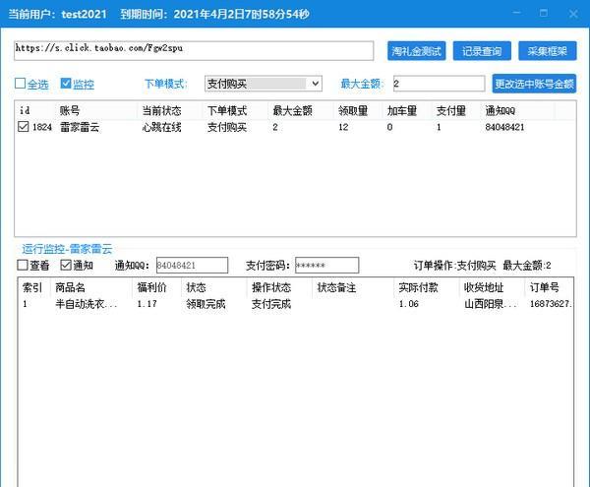Image resolution: width=590 pixels, height=487 pixels.
Task: Click the 实际付款 column header
Action: (418, 287)
